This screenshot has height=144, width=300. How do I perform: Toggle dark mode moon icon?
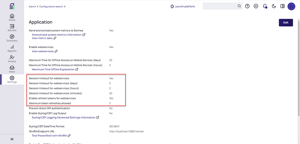click(x=274, y=6)
